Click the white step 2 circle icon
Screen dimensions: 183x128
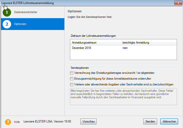(7, 24)
